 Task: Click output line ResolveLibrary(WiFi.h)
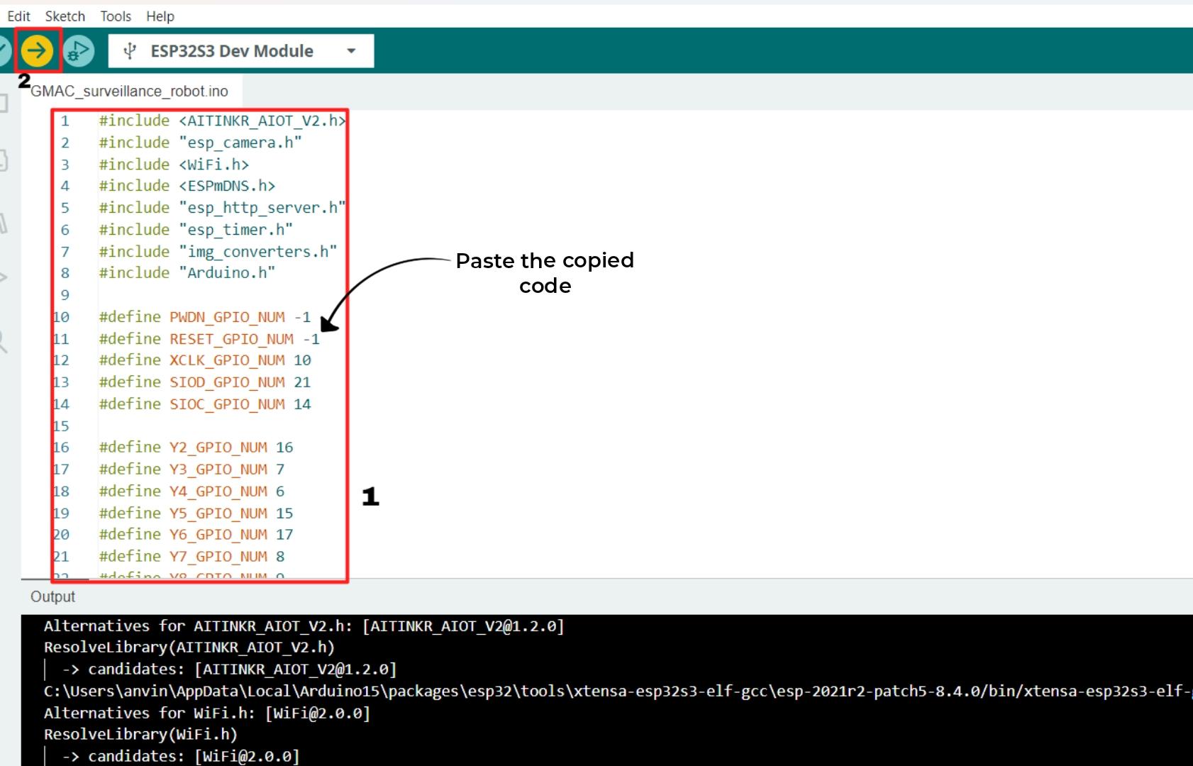pos(140,735)
